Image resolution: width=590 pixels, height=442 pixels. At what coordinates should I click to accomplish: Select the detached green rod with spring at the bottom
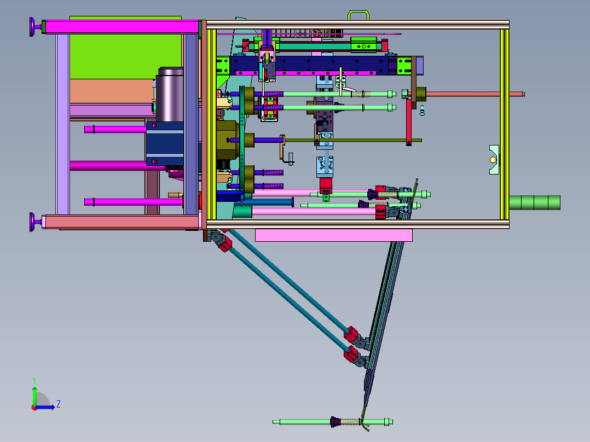pyautogui.click(x=333, y=422)
